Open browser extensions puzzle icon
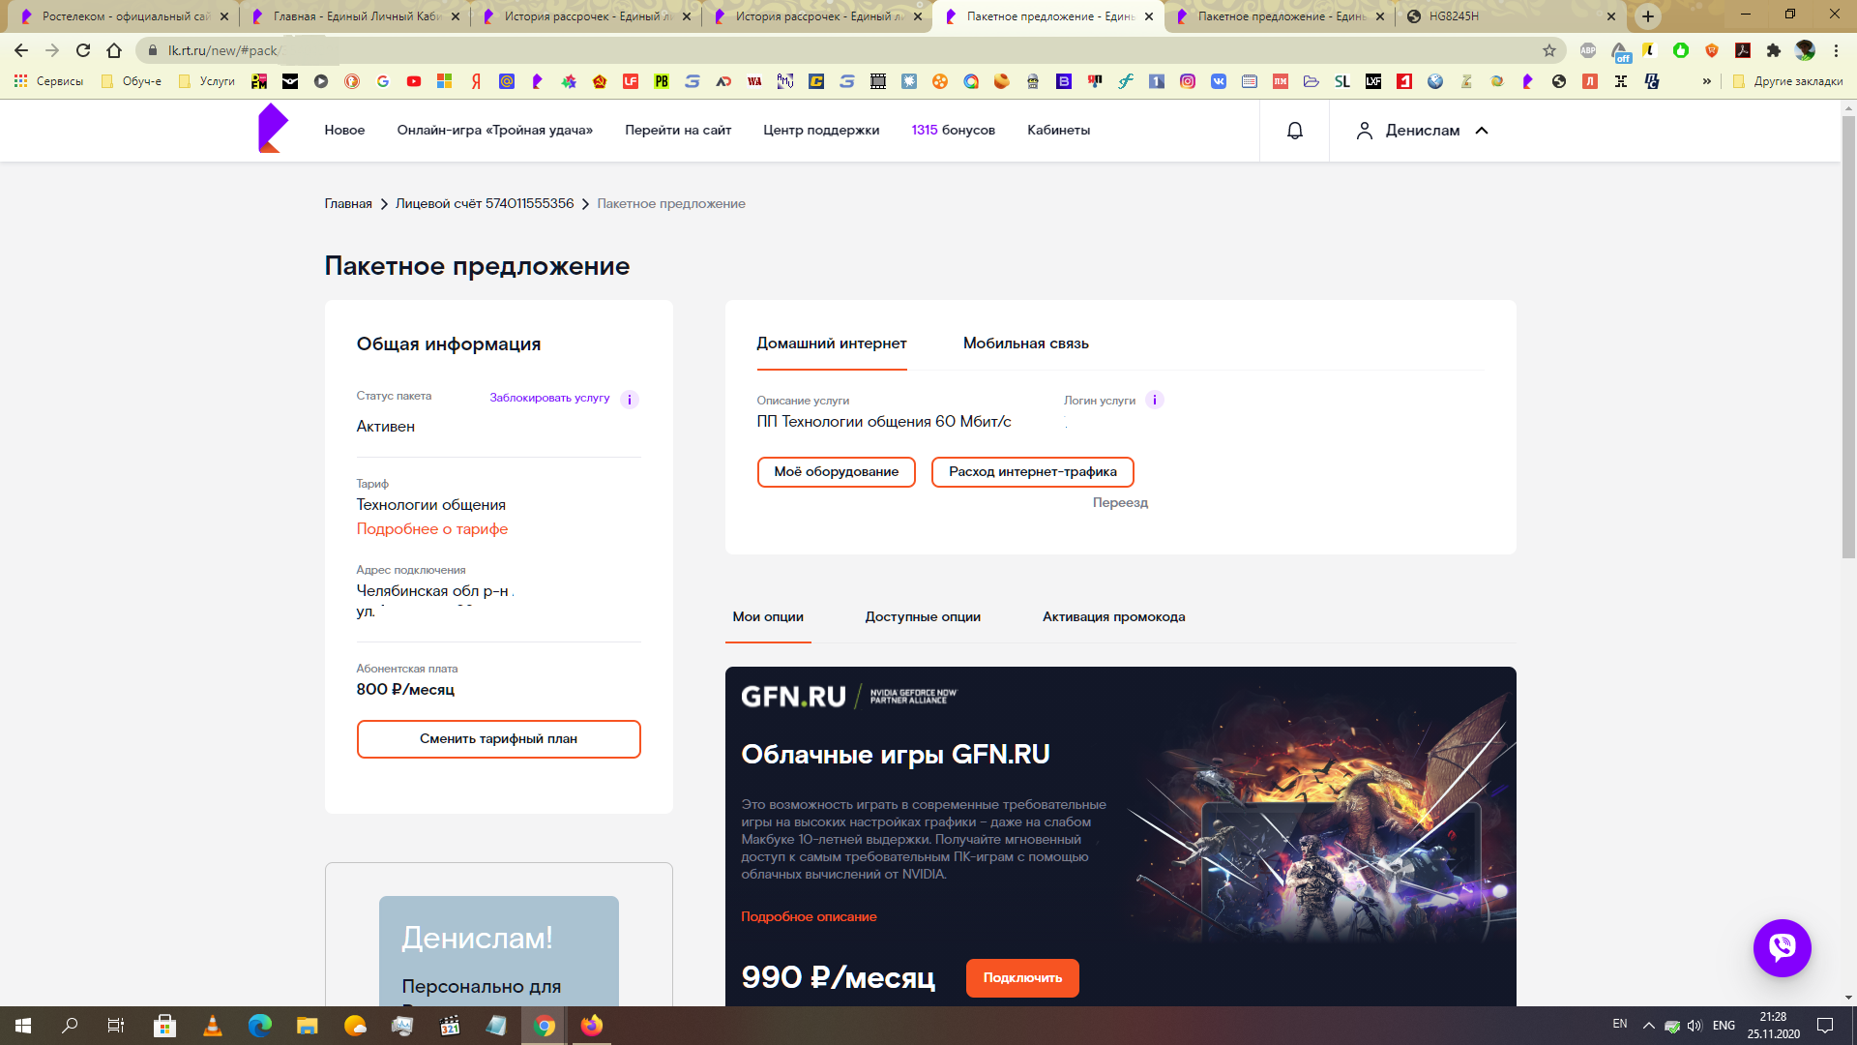 click(1773, 50)
